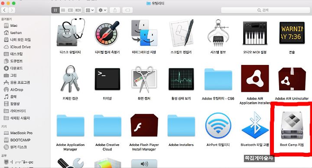
Task: Go forward in Finder history
Action: pyautogui.click(x=12, y=10)
